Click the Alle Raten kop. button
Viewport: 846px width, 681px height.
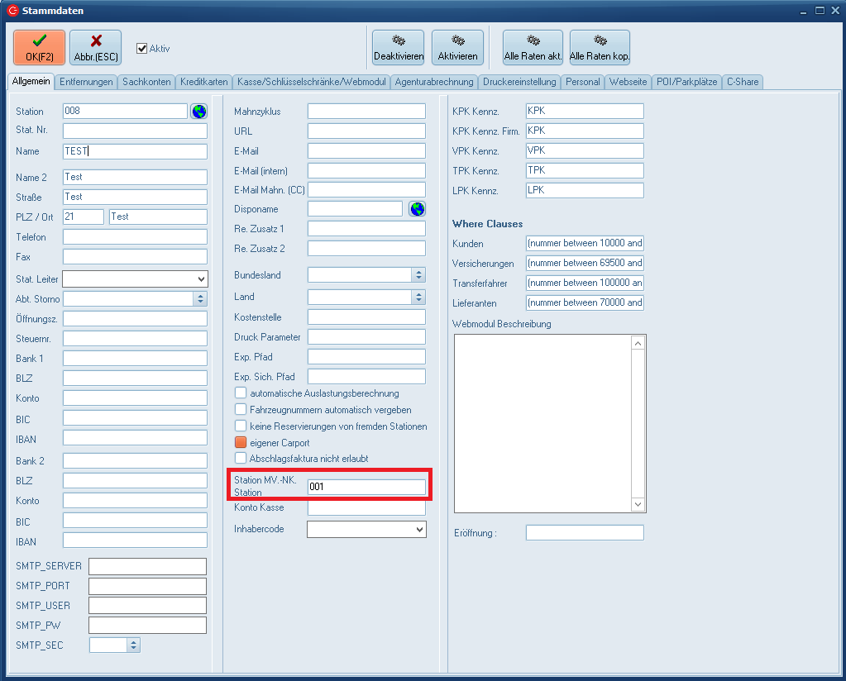[x=600, y=48]
